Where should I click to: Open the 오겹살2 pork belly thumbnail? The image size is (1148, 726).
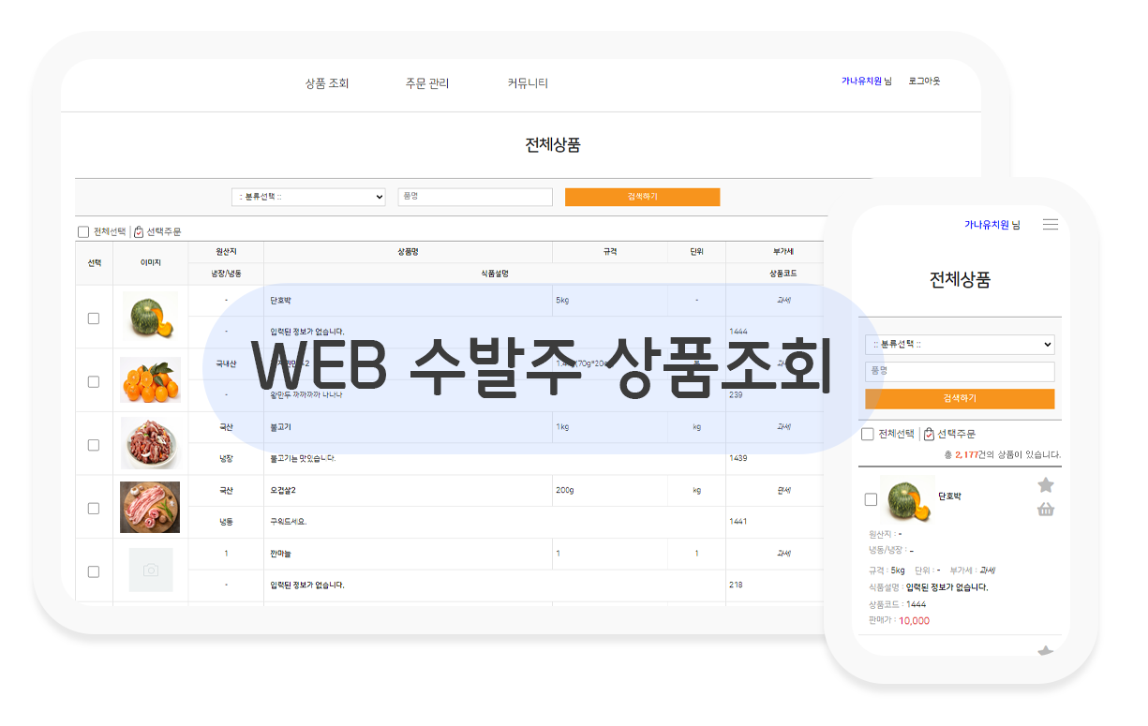click(x=150, y=507)
